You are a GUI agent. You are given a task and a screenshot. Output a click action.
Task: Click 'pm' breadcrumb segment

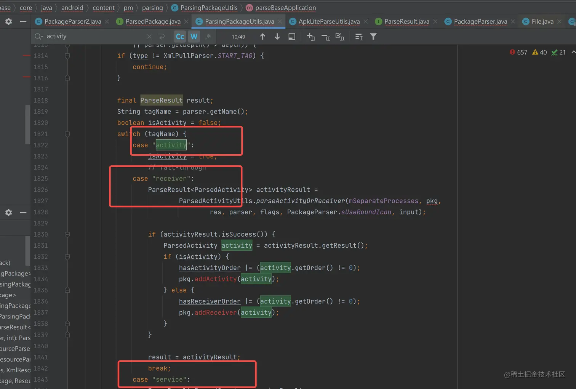click(128, 8)
